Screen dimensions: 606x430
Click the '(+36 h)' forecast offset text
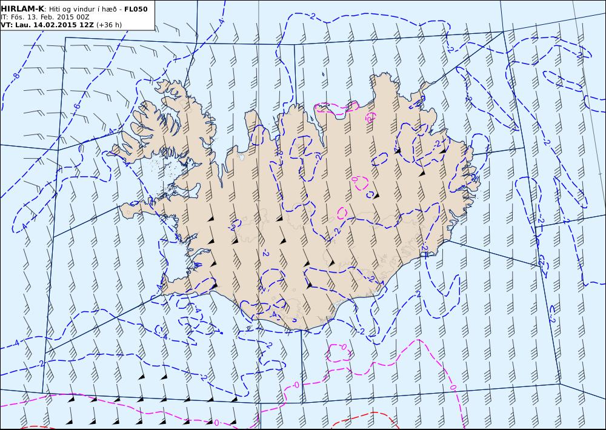pos(109,25)
